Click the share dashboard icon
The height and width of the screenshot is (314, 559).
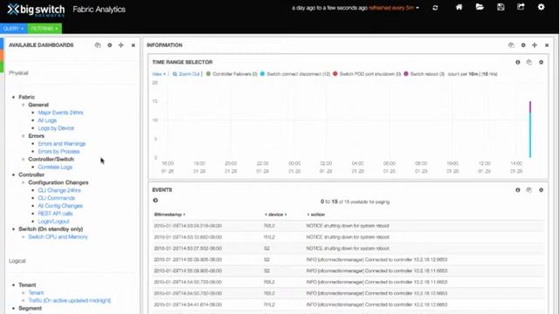pyautogui.click(x=521, y=7)
